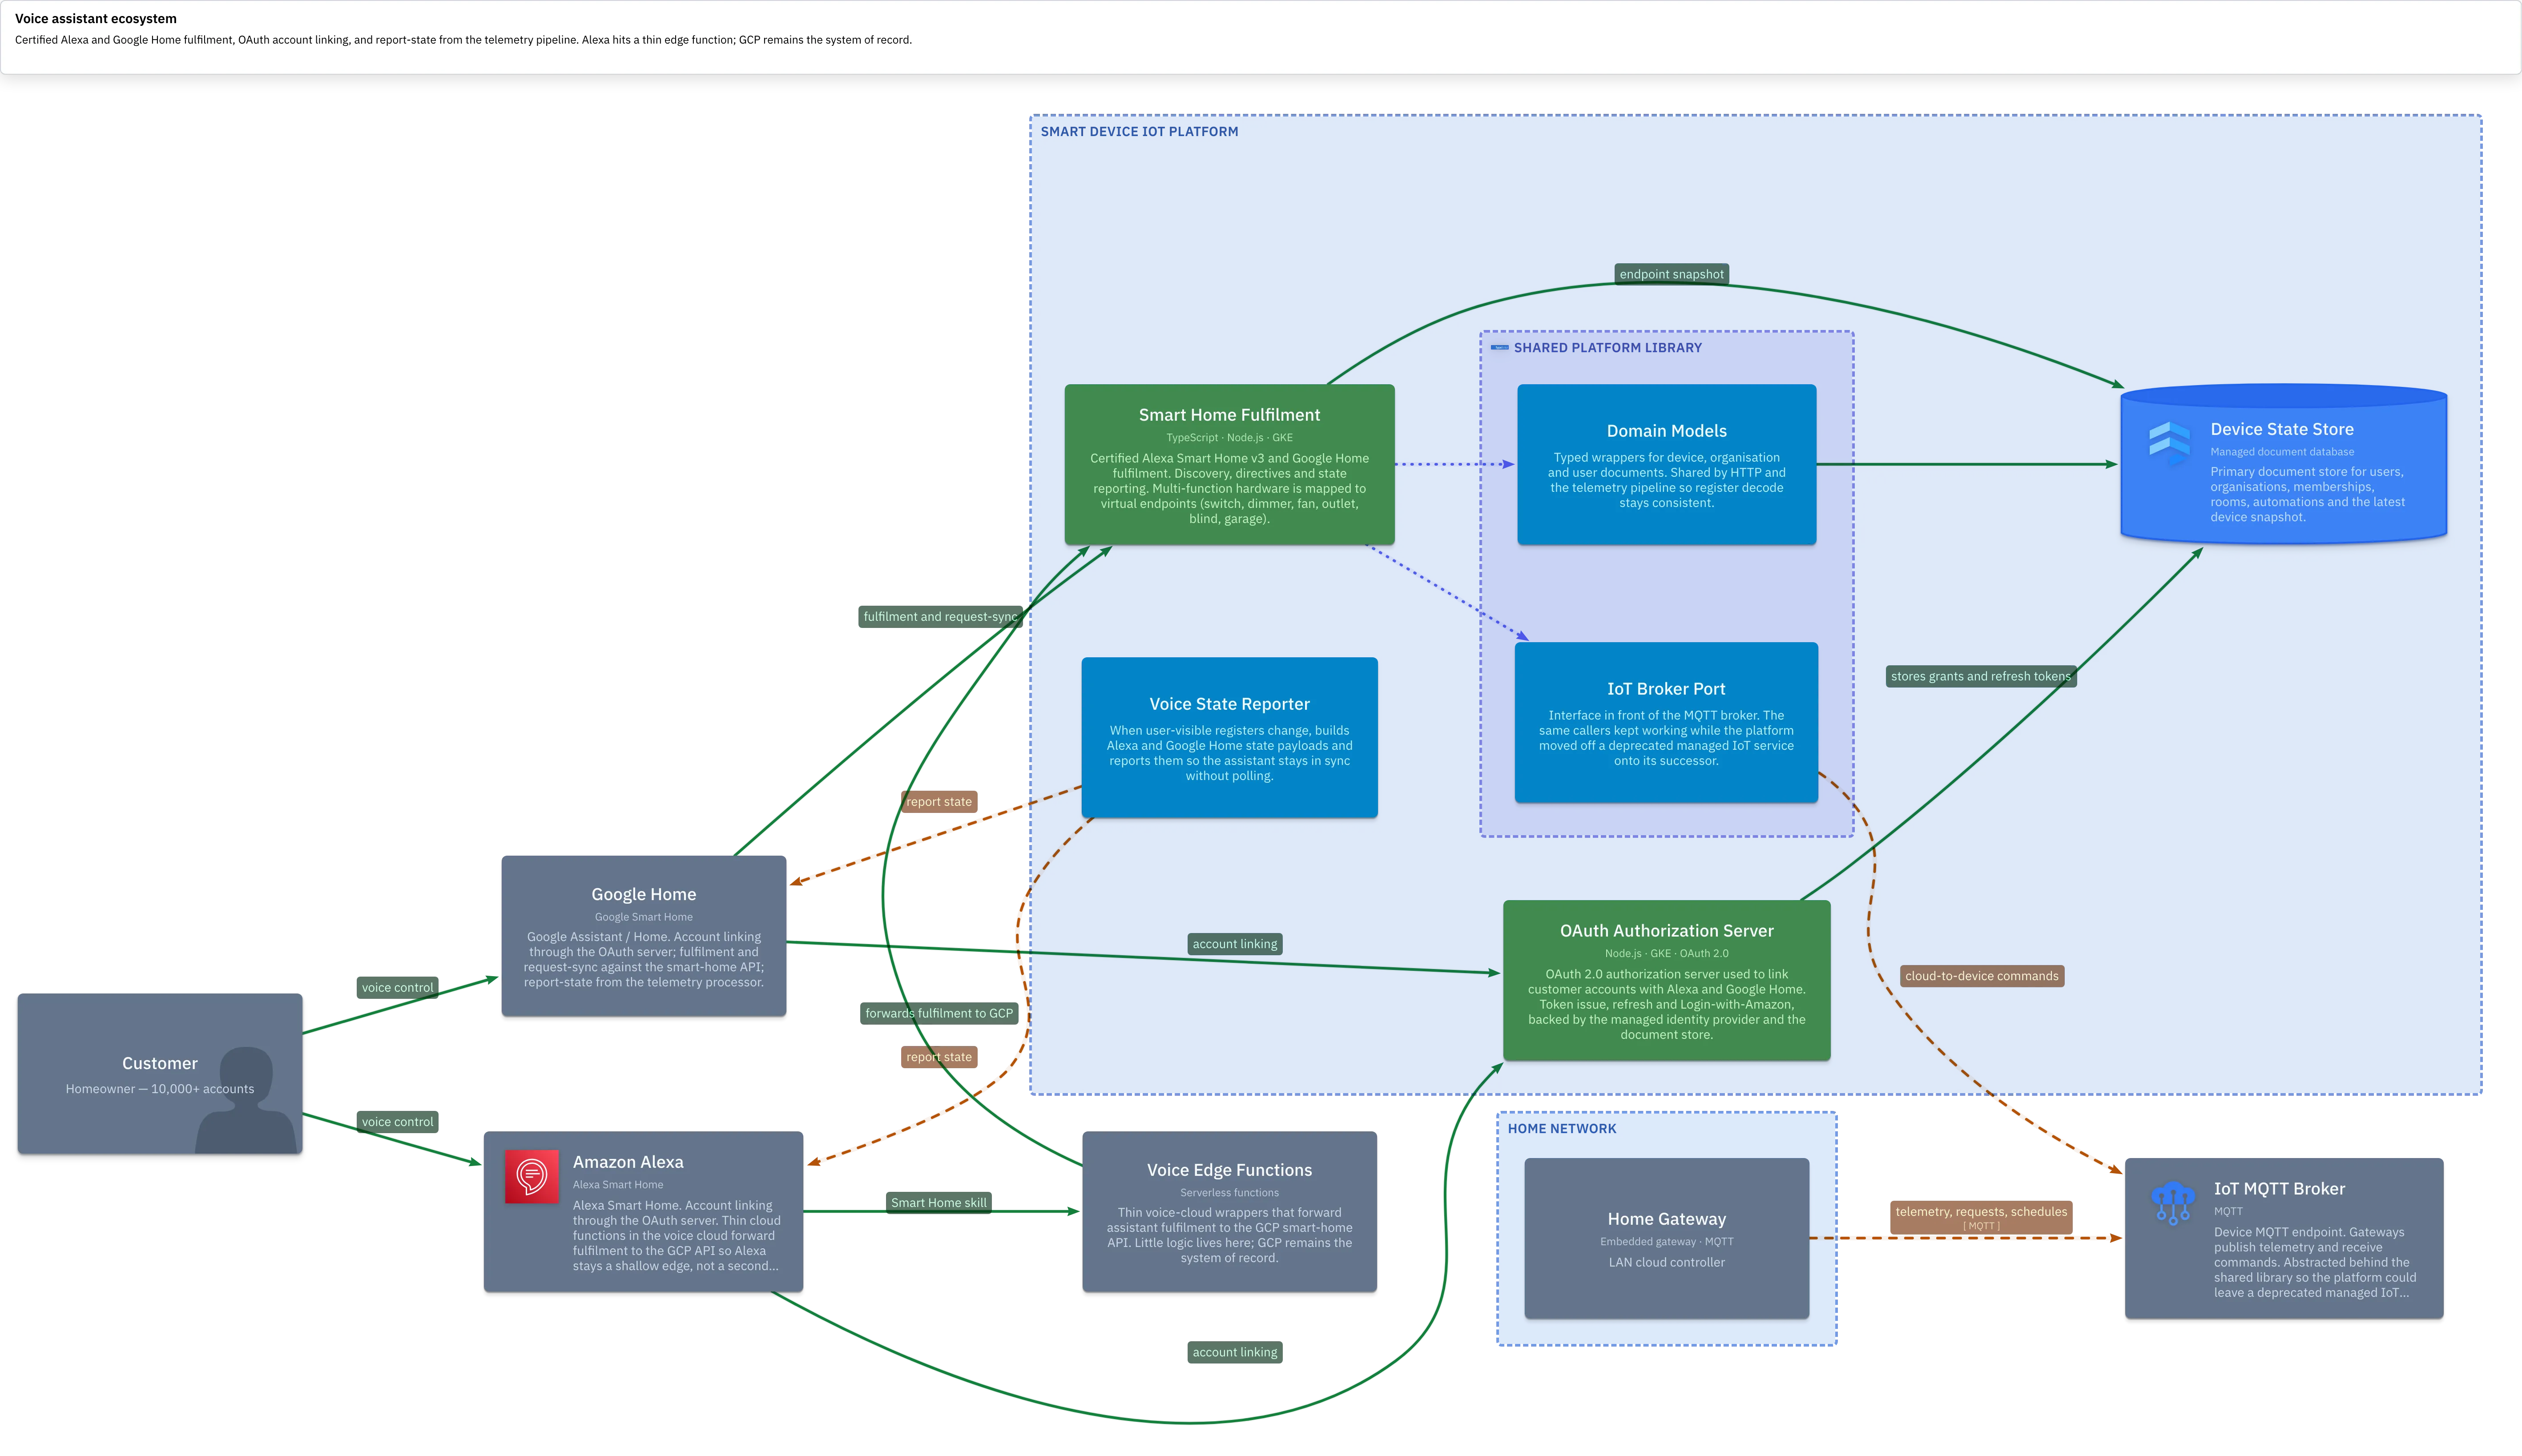Screen dimensions: 2522x1456
Task: Select the Voice Edge Functions node
Action: point(1229,1212)
